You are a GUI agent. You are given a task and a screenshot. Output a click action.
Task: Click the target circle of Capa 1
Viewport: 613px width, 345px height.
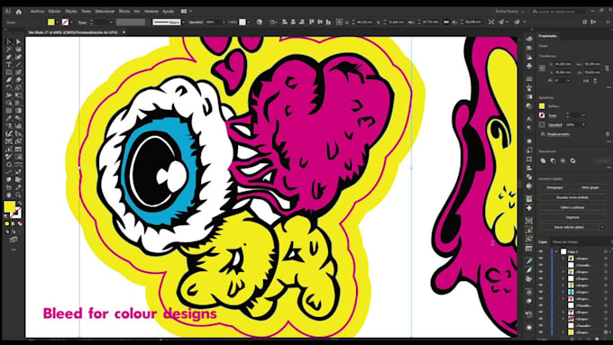pyautogui.click(x=606, y=251)
